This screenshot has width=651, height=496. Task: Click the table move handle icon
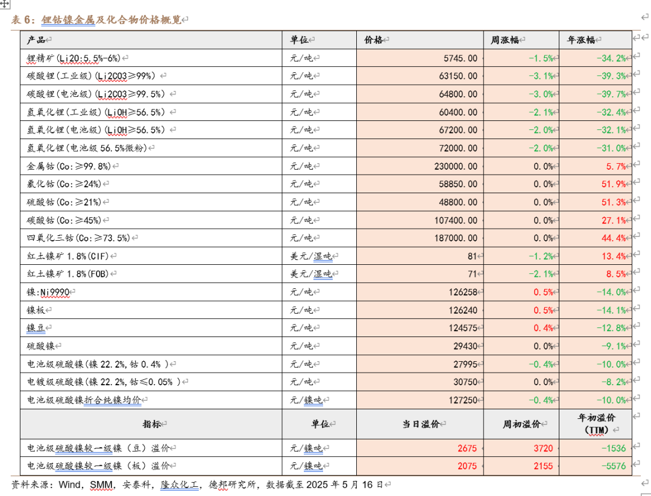tap(4, 4)
